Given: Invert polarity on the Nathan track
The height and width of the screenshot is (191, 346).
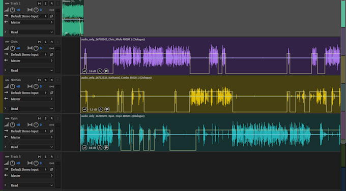Looking at the screenshot, I should tap(51, 93).
